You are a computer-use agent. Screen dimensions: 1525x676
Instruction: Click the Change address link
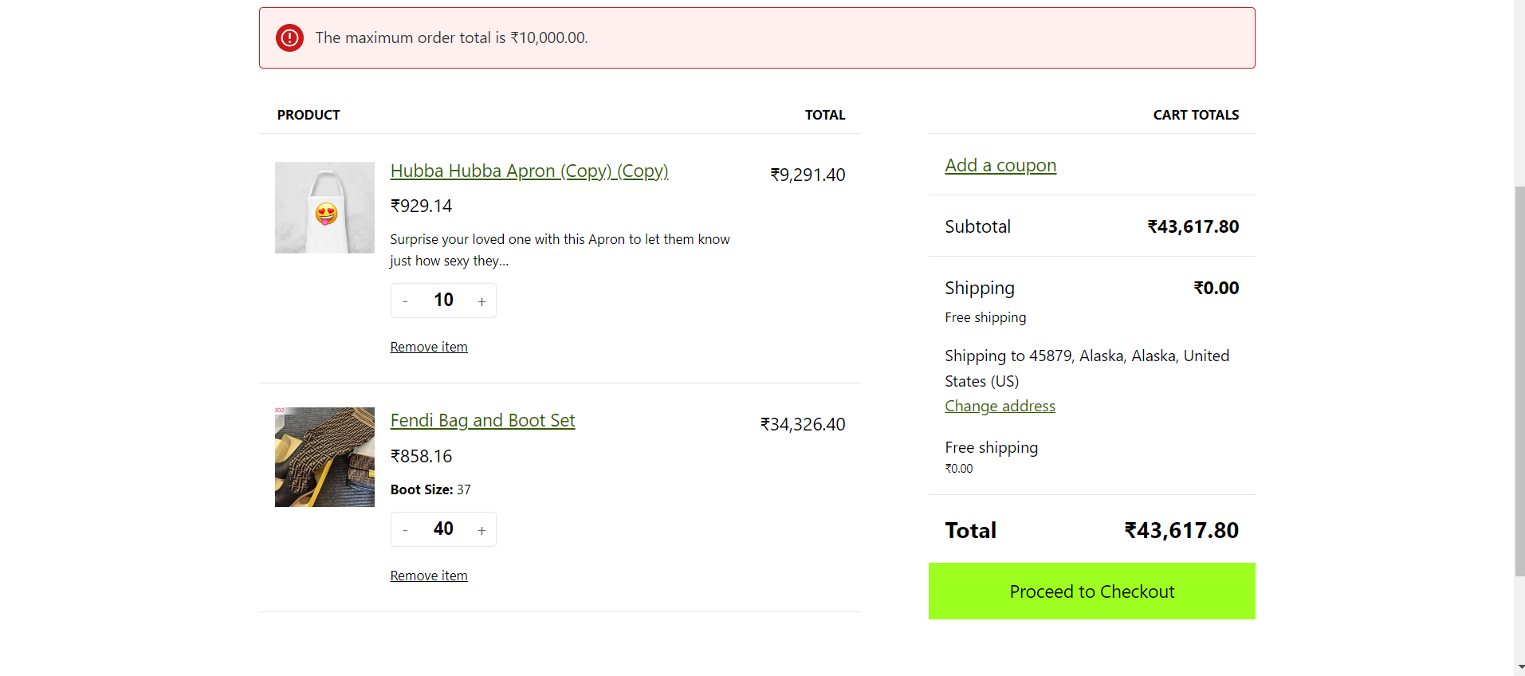pos(1000,406)
